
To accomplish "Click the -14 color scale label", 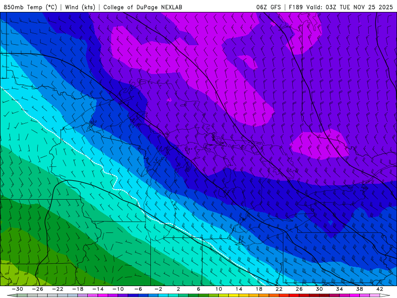I will click(98, 289).
